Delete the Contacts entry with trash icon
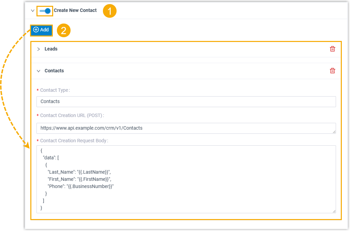 (x=332, y=71)
